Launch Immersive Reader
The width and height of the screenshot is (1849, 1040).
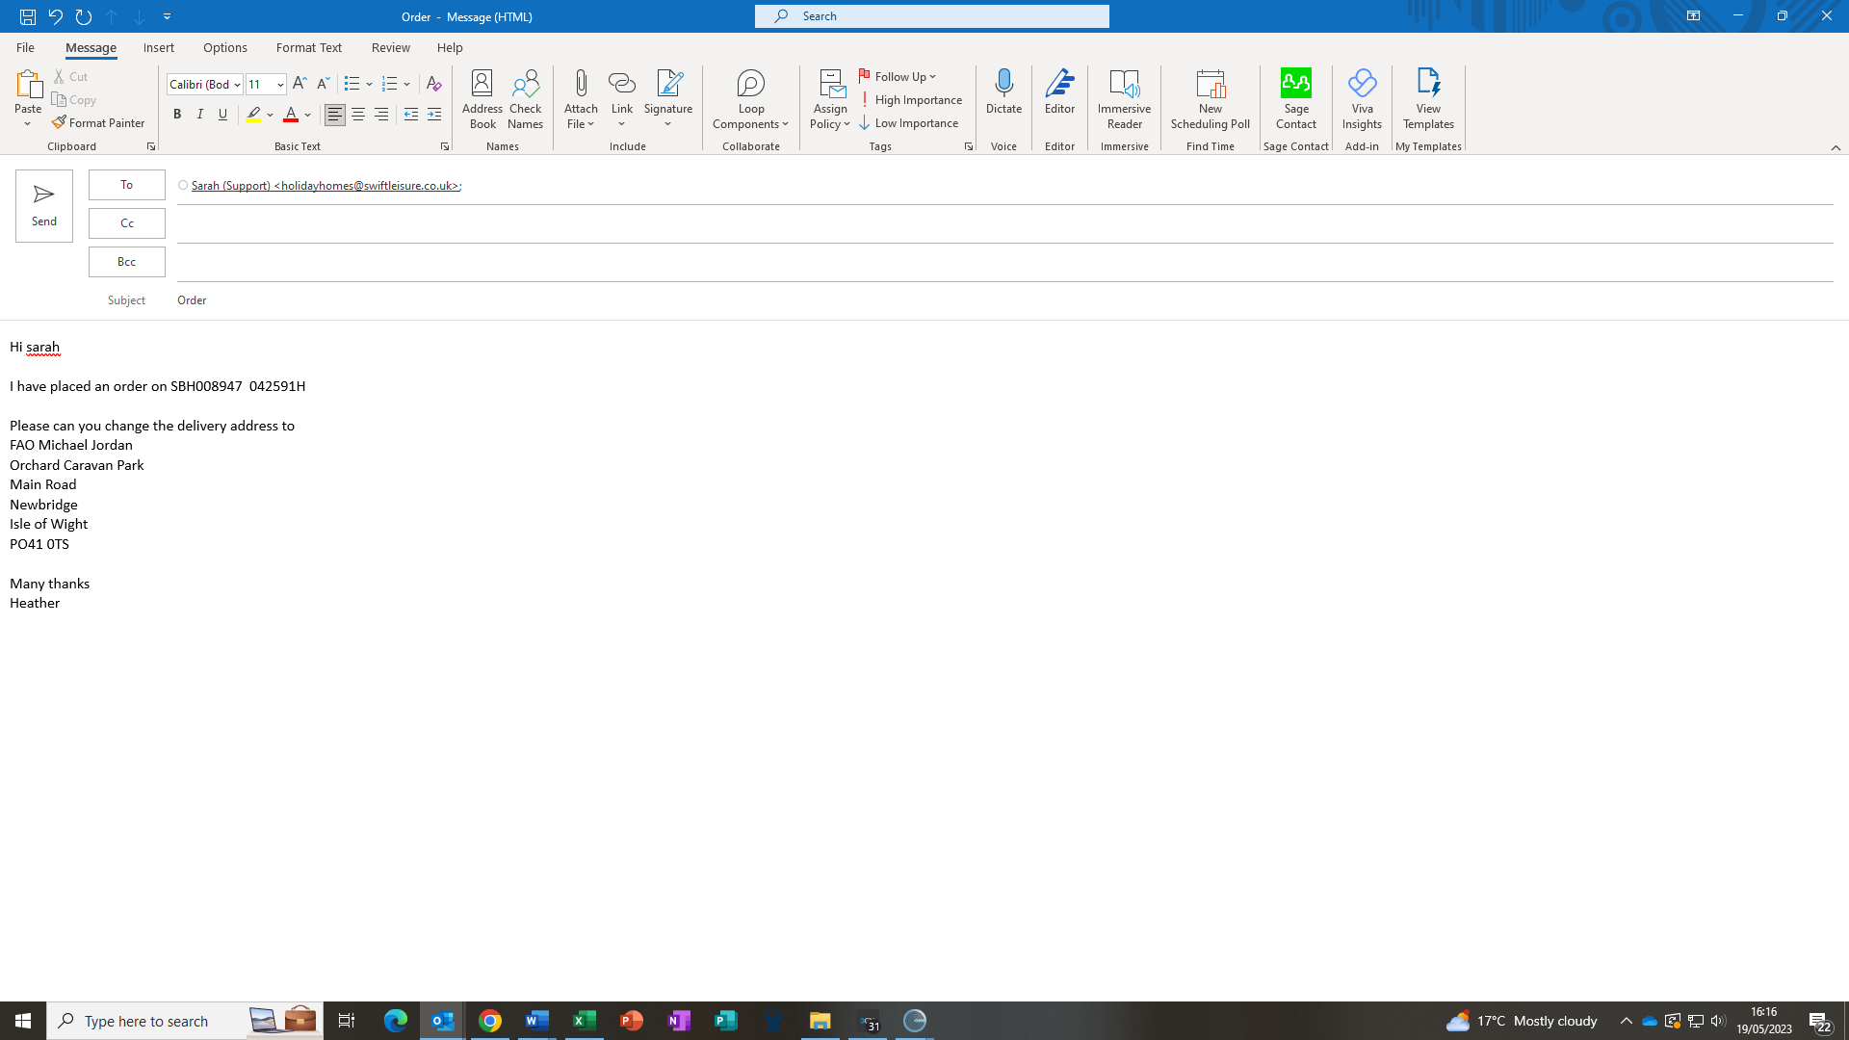coord(1124,98)
